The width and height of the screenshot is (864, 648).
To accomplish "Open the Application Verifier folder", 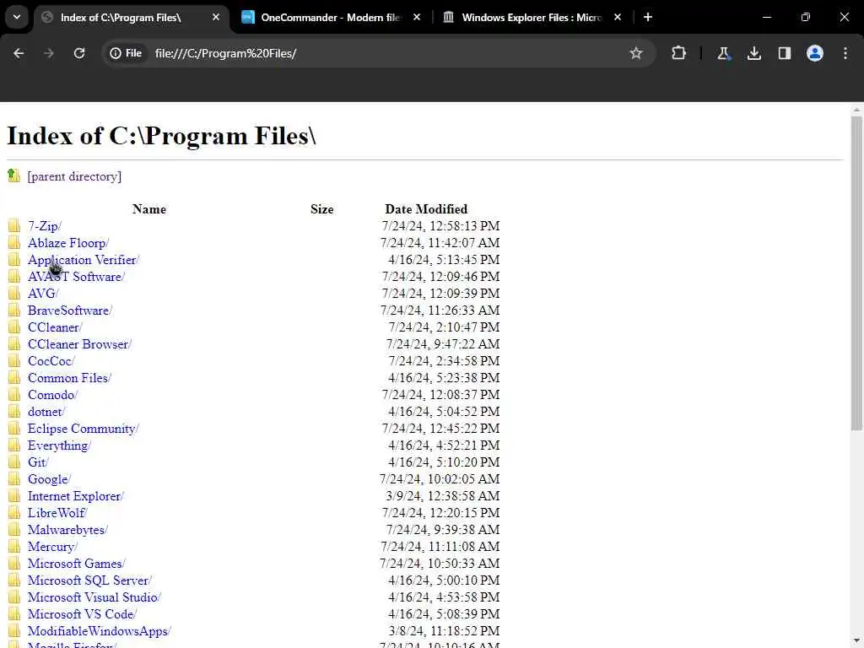I will [x=84, y=260].
